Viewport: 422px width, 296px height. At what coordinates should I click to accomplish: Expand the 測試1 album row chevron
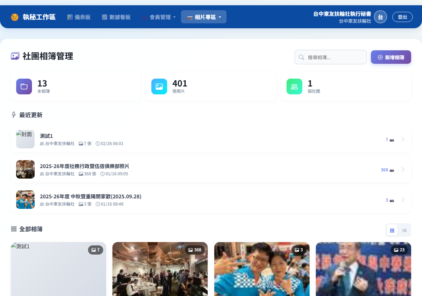[x=403, y=139]
